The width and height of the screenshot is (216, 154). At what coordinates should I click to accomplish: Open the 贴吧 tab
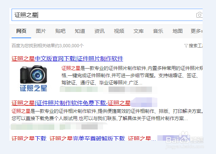60,31
